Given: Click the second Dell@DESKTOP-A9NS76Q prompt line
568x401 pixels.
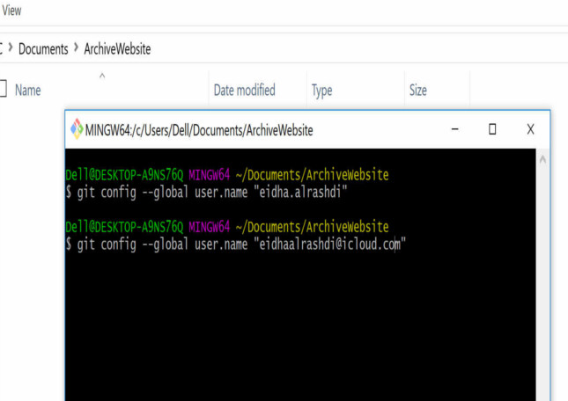Looking at the screenshot, I should tap(227, 227).
